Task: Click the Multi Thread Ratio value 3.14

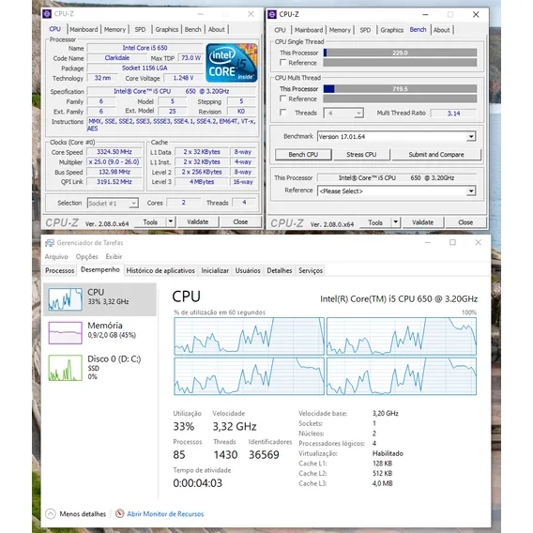Action: (x=453, y=114)
